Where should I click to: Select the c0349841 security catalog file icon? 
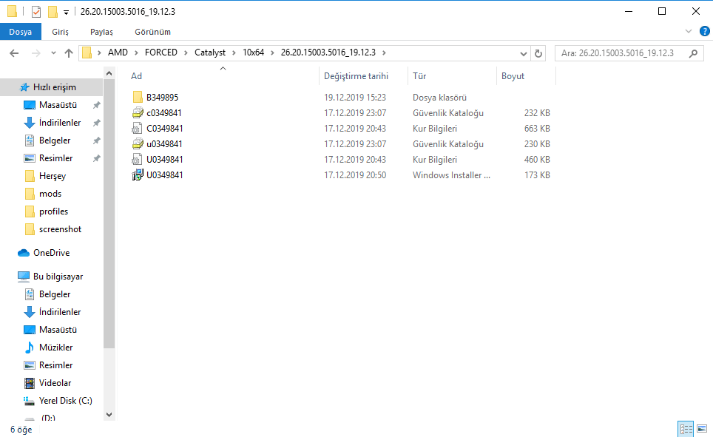click(x=138, y=113)
